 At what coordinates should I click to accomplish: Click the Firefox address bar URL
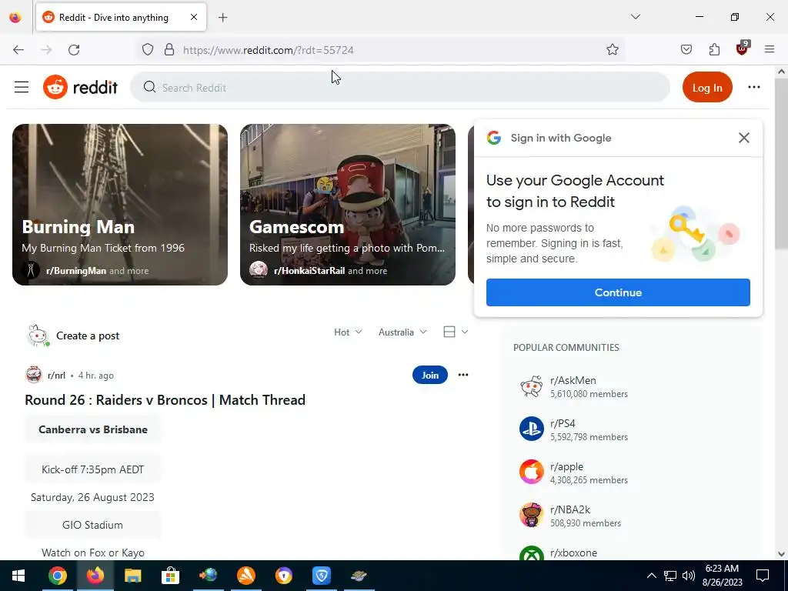[269, 50]
